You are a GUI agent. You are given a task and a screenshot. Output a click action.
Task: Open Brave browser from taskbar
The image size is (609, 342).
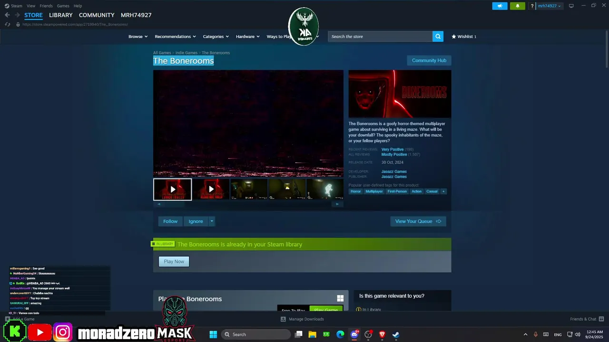[382, 334]
